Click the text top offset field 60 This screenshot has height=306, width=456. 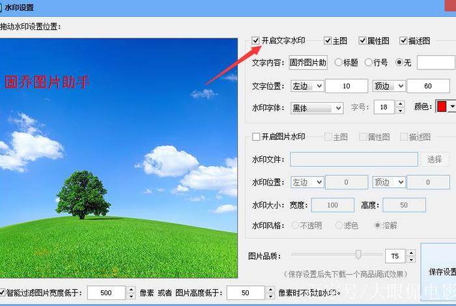tap(428, 86)
